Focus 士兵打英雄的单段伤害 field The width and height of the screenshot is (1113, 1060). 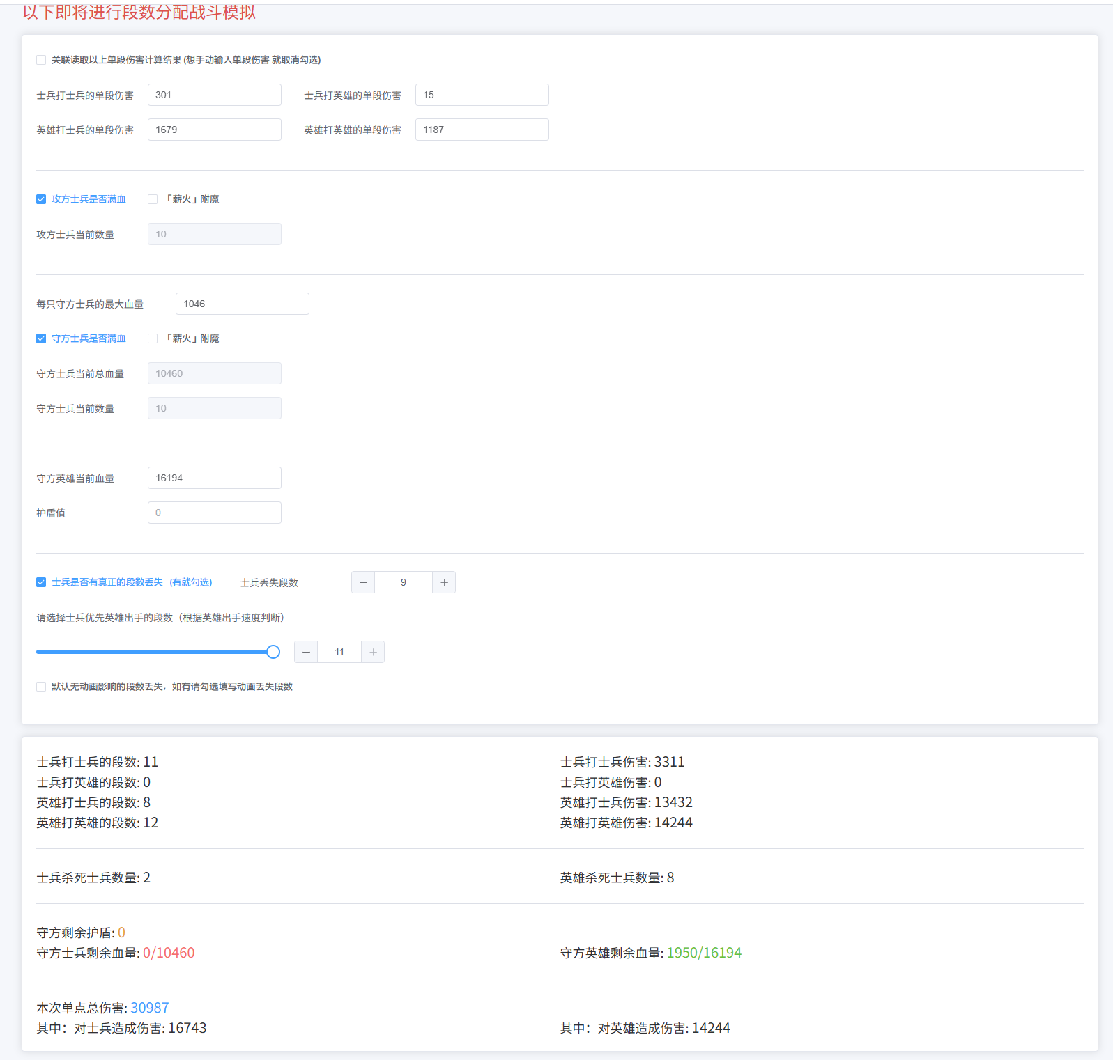tap(482, 95)
